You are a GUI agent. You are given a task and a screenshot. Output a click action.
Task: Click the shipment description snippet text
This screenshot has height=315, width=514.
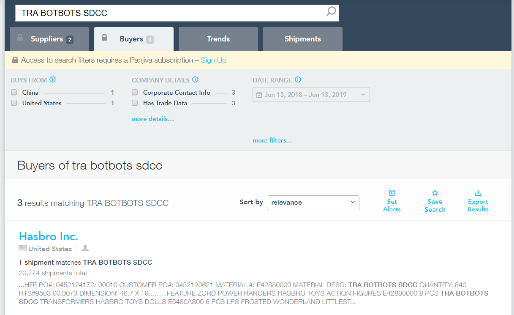click(x=253, y=293)
